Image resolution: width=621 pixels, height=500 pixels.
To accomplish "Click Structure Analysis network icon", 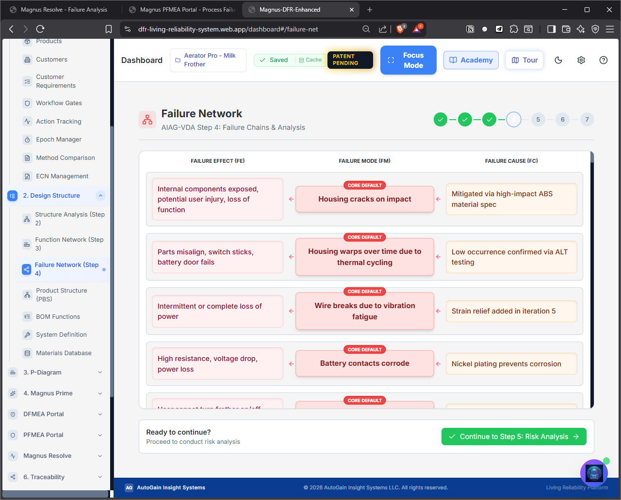I will pos(27,219).
